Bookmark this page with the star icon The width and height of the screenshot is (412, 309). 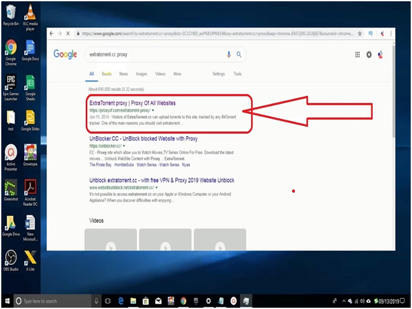(360, 34)
